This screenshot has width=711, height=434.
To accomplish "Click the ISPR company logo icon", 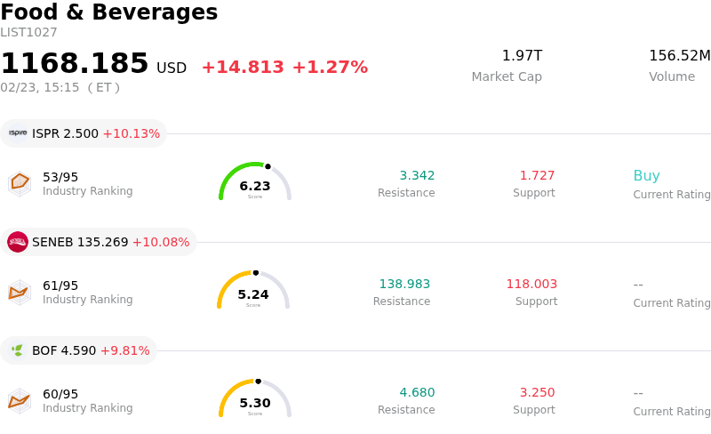I will [18, 133].
